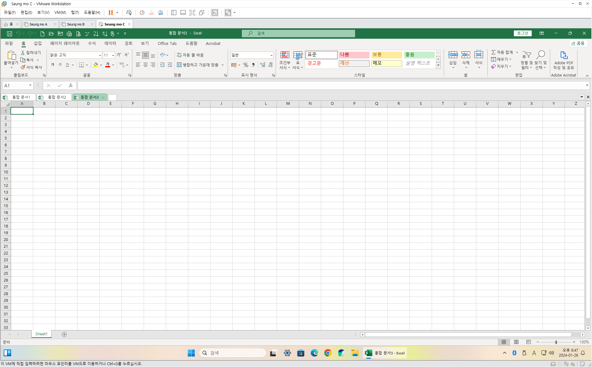The image size is (592, 367).
Task: Click the Save icon in quick access toolbar
Action: [x=10, y=34]
